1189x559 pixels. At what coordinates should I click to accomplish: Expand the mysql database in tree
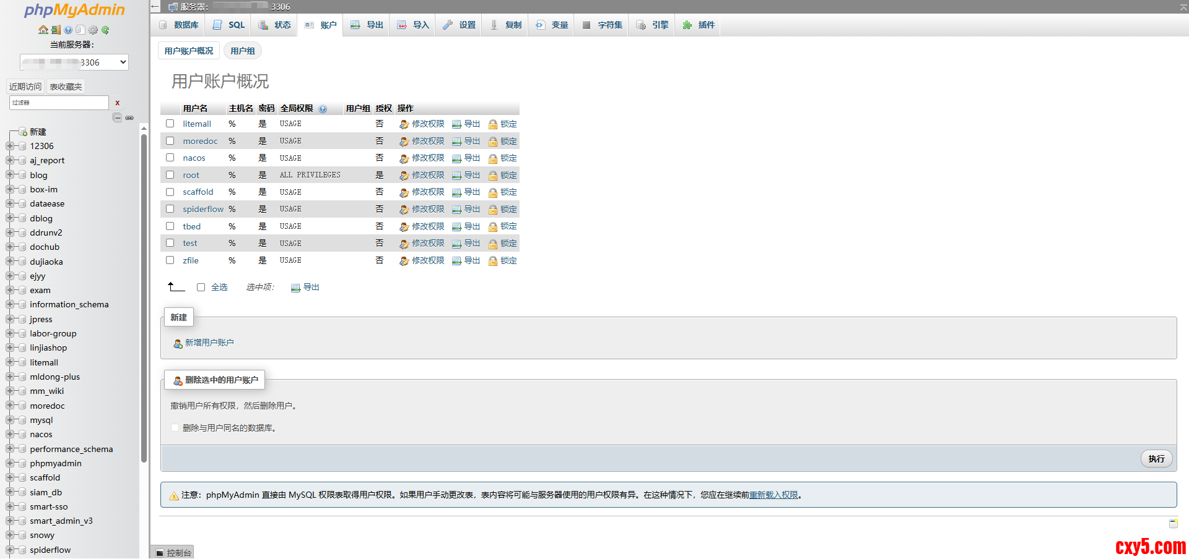[10, 420]
